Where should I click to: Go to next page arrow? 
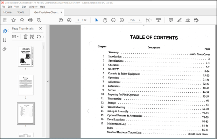click(69, 20)
